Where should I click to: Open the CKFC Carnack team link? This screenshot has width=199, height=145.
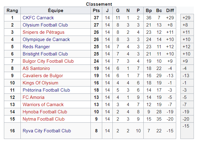[x=38, y=18]
